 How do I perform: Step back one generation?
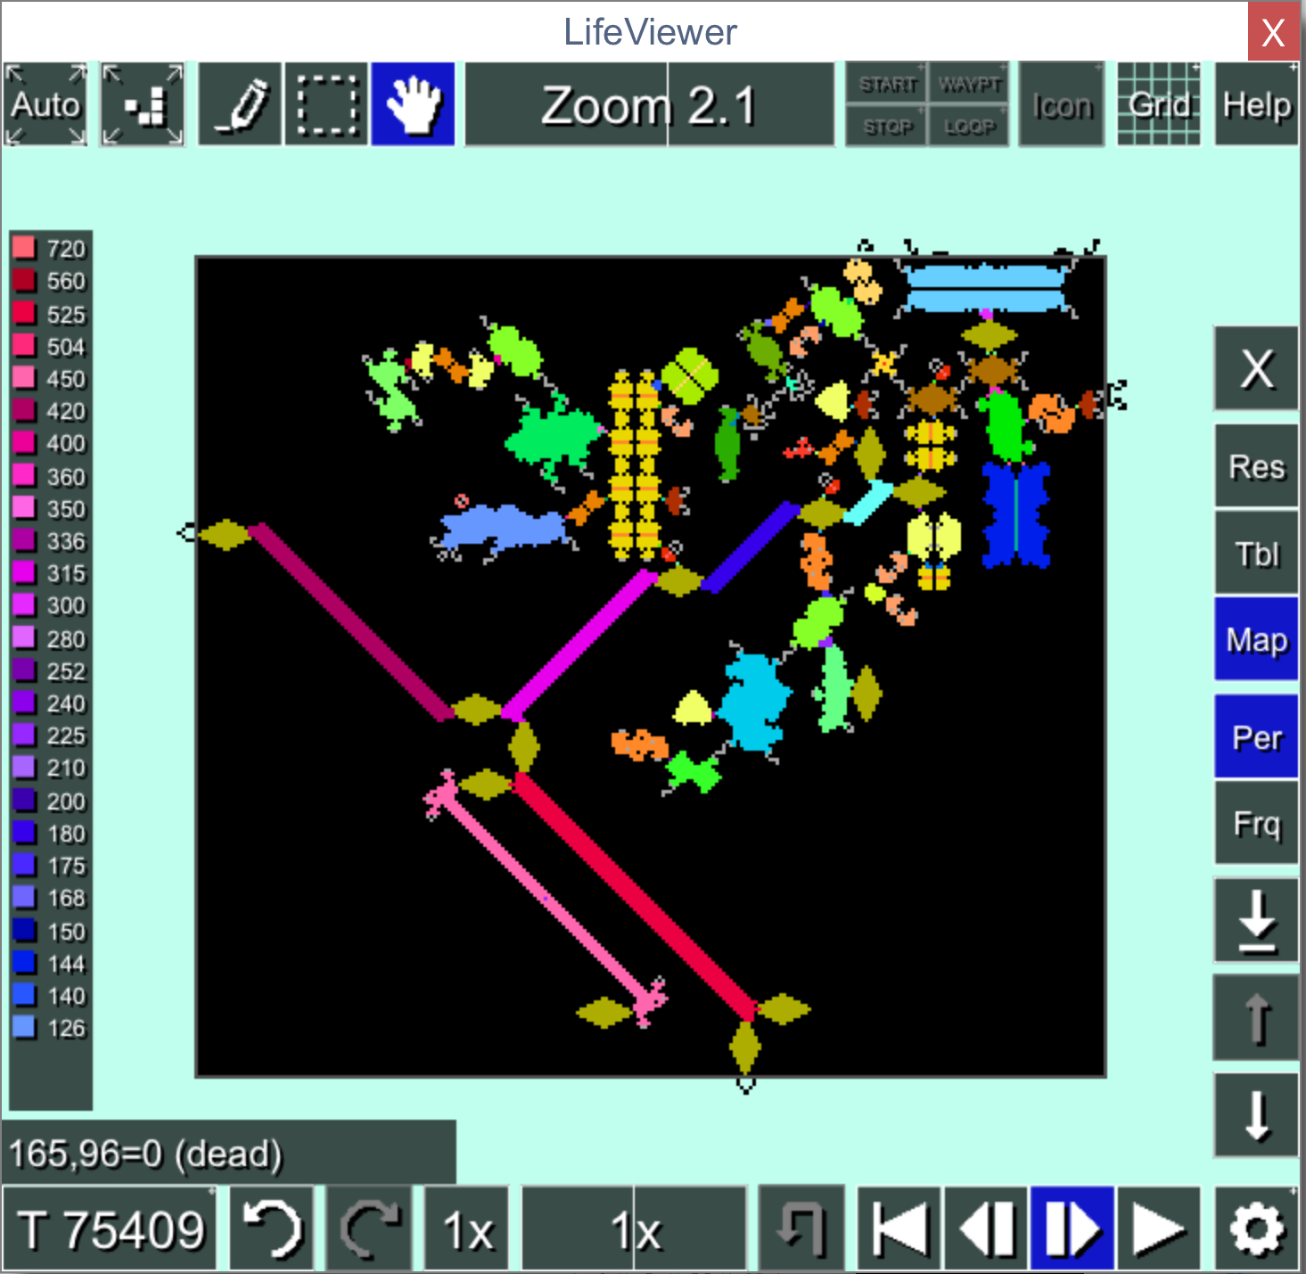[986, 1229]
